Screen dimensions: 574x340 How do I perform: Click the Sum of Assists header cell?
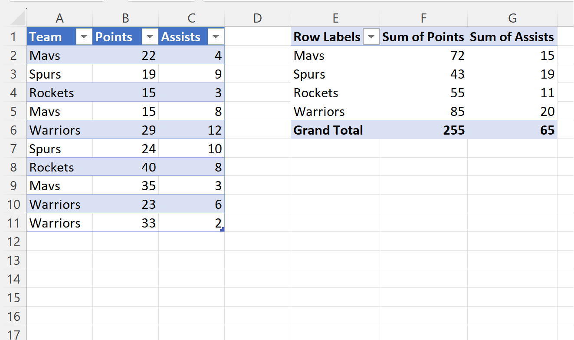[x=512, y=37]
